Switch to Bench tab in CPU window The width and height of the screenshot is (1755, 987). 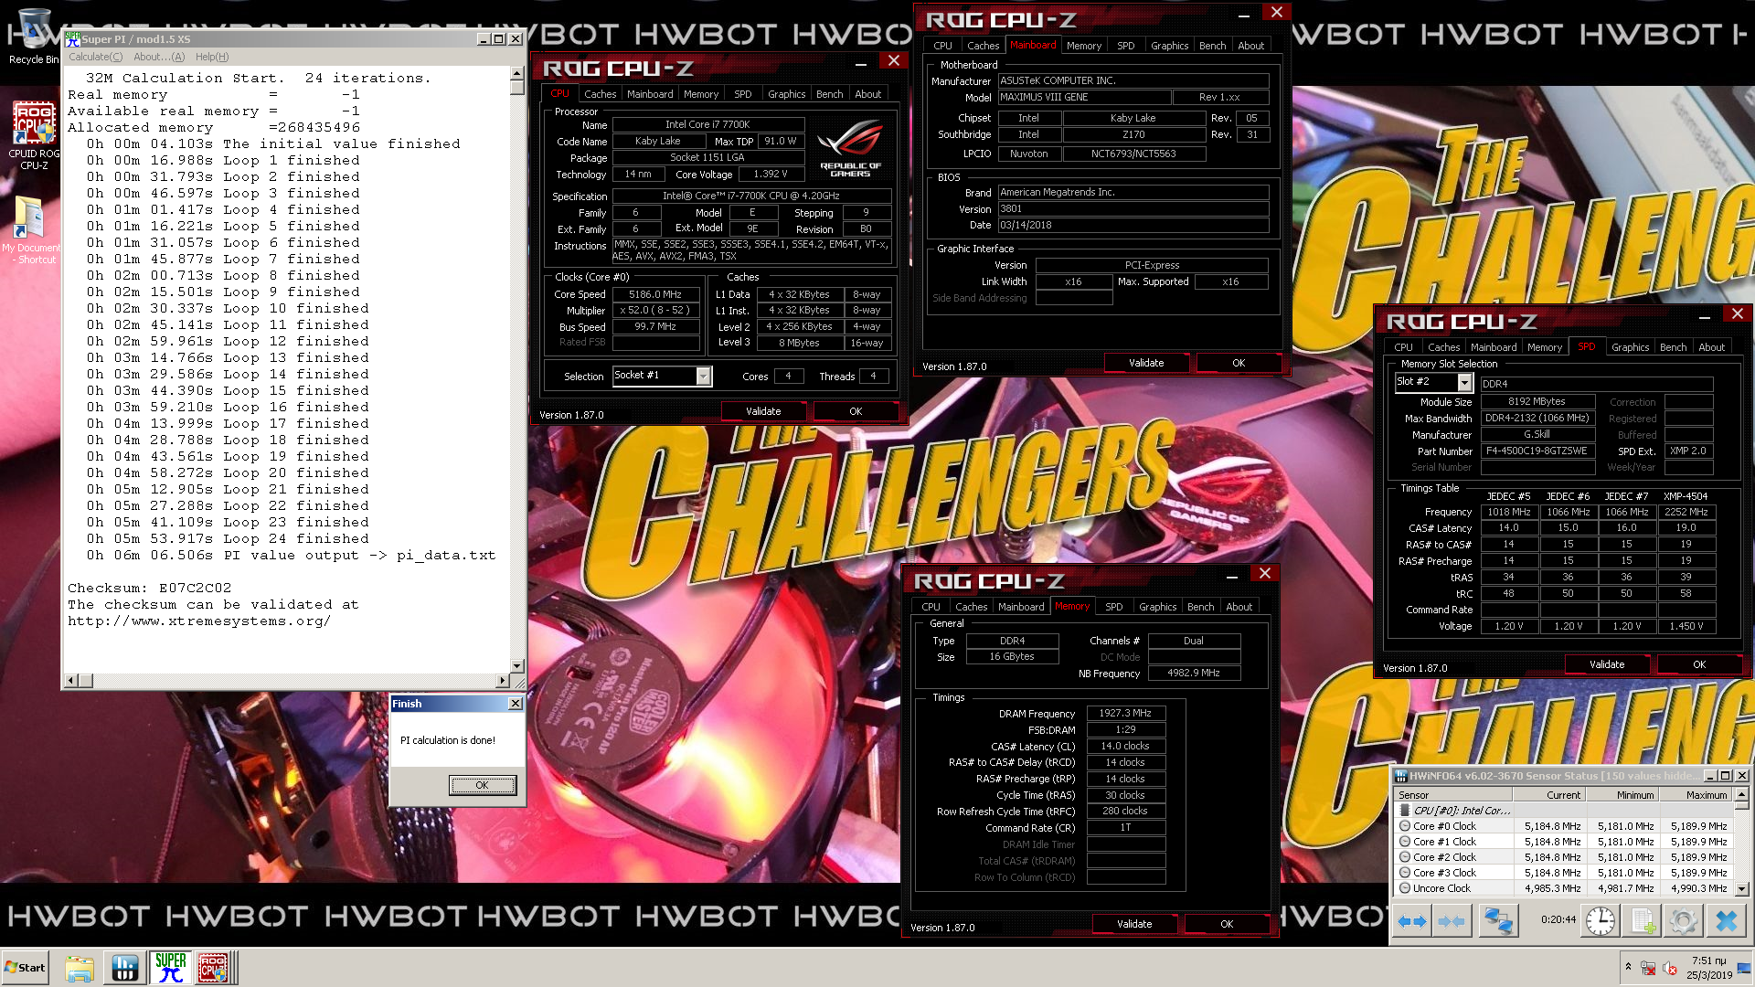(829, 94)
